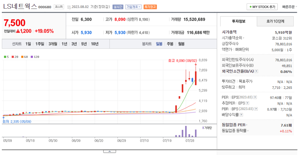Click the 07/28 date axis label

click(190, 141)
